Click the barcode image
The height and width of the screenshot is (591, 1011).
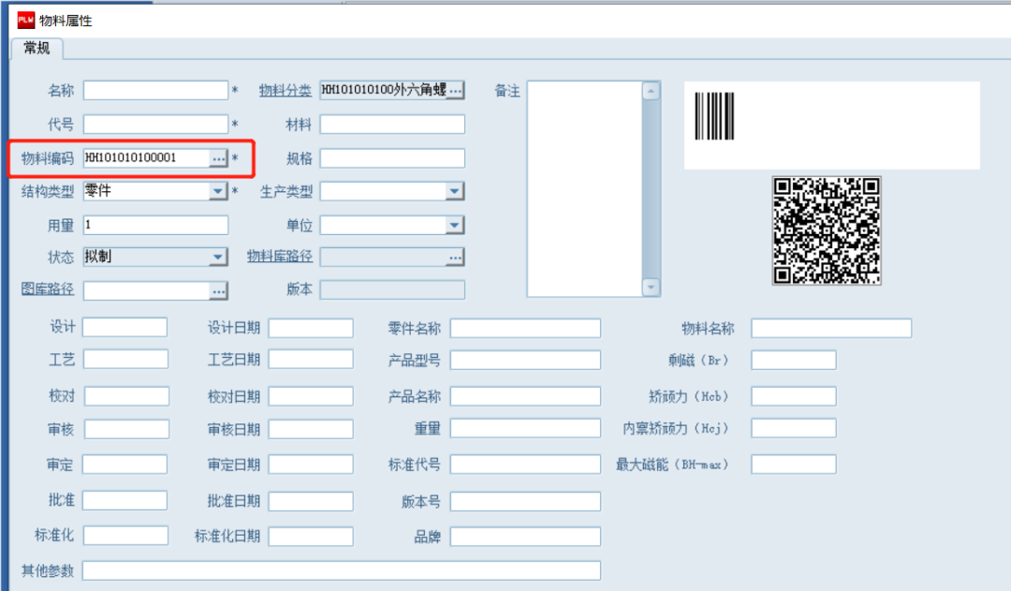point(714,116)
